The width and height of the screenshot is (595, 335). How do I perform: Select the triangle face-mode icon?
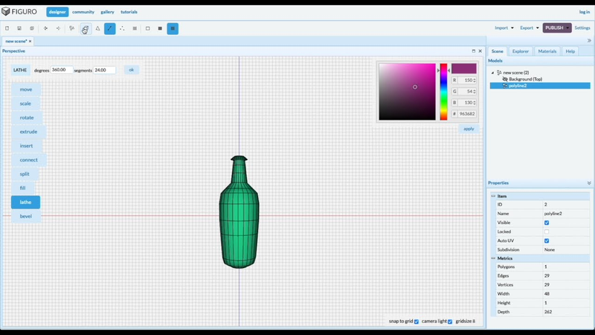tap(97, 28)
